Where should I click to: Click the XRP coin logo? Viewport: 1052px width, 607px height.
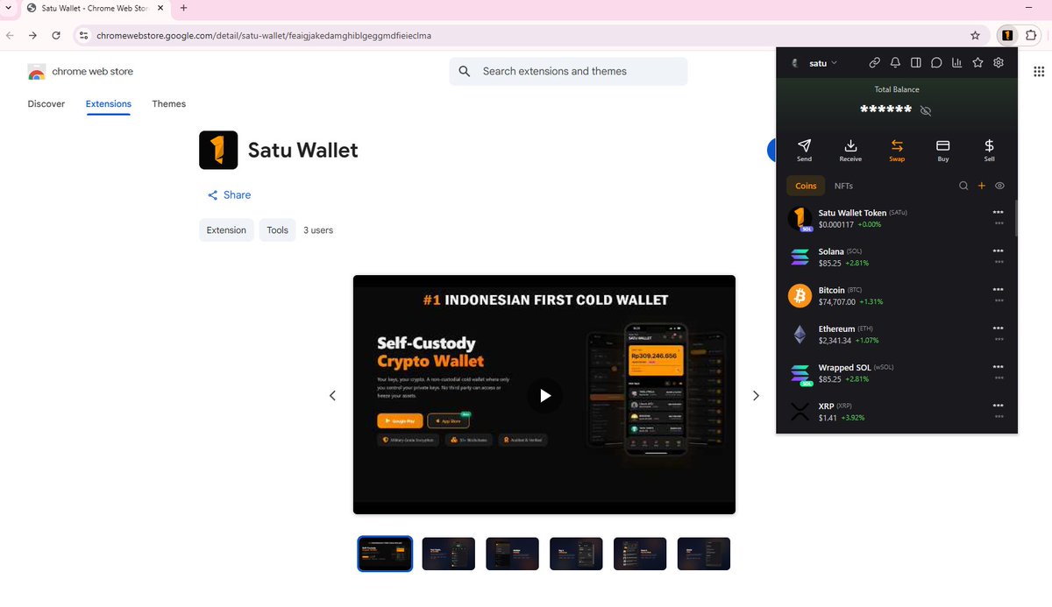pos(800,412)
